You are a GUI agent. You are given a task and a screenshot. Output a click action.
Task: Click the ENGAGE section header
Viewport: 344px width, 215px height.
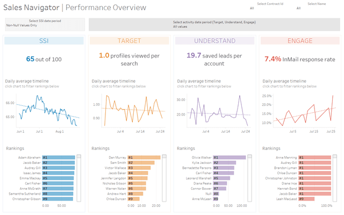tap(299, 41)
